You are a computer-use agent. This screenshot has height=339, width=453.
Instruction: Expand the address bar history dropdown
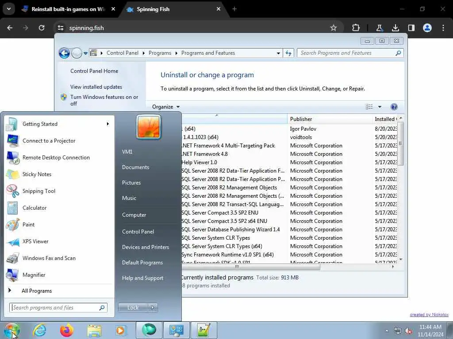(278, 53)
